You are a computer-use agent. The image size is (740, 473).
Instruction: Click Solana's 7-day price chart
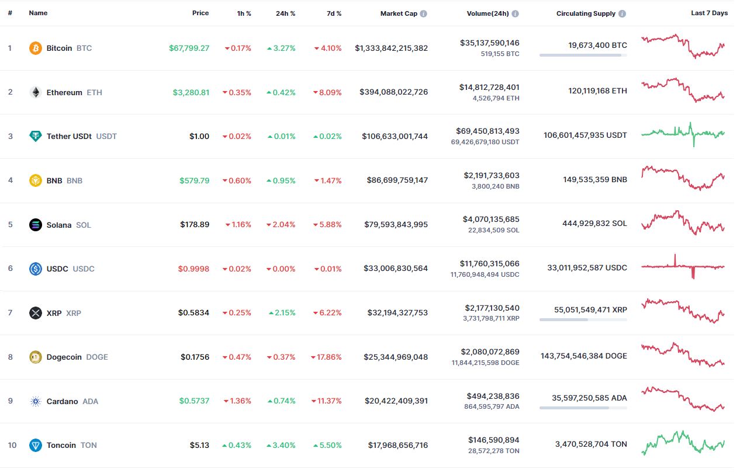click(683, 222)
